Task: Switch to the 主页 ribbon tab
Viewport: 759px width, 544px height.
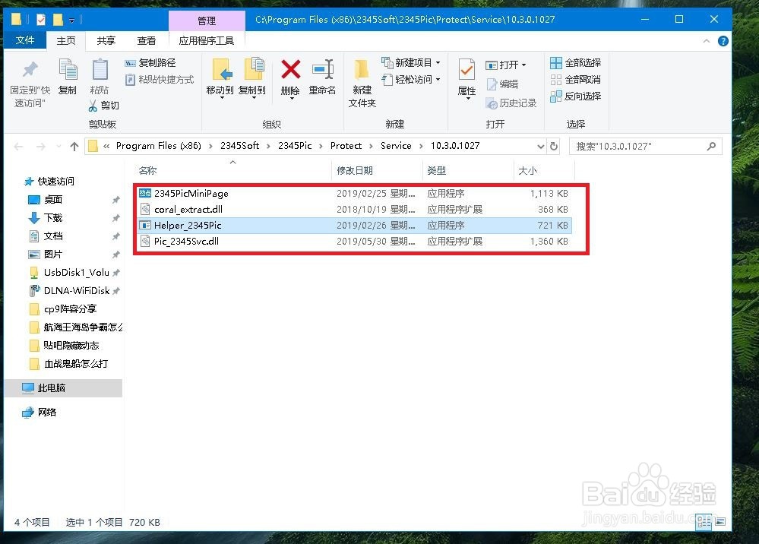Action: (66, 41)
